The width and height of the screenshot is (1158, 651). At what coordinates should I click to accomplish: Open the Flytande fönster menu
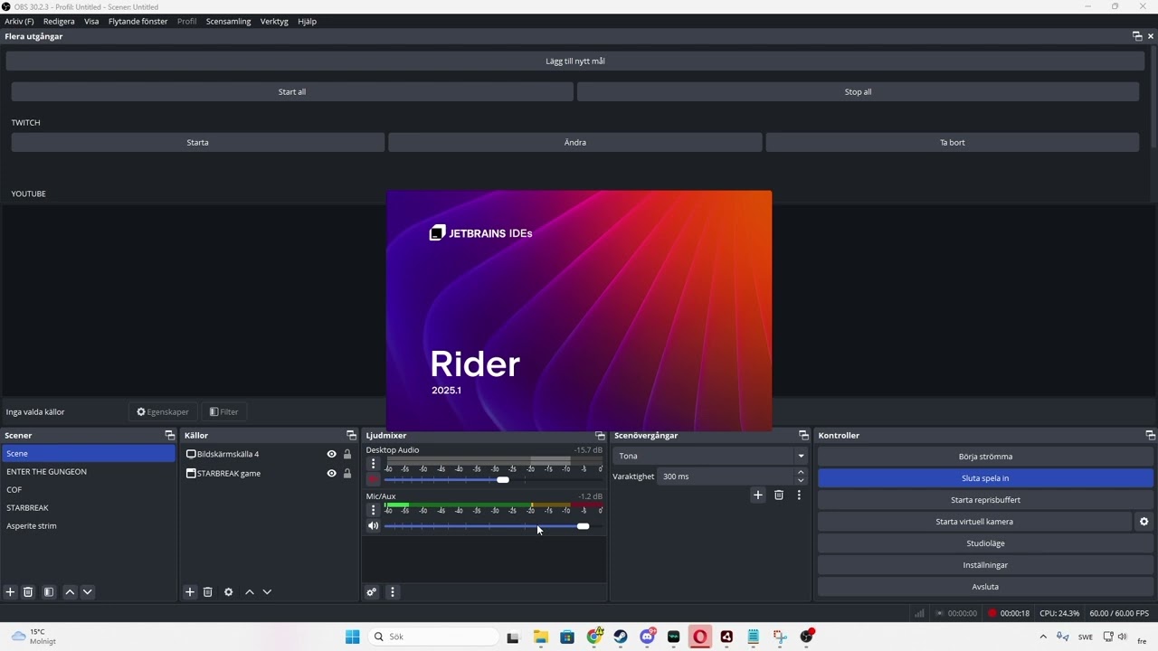138,21
